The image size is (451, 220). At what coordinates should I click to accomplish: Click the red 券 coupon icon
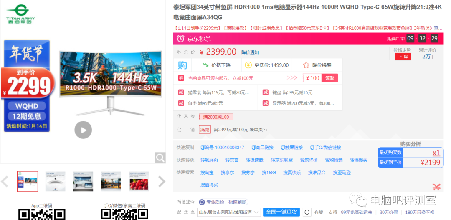[181, 78]
